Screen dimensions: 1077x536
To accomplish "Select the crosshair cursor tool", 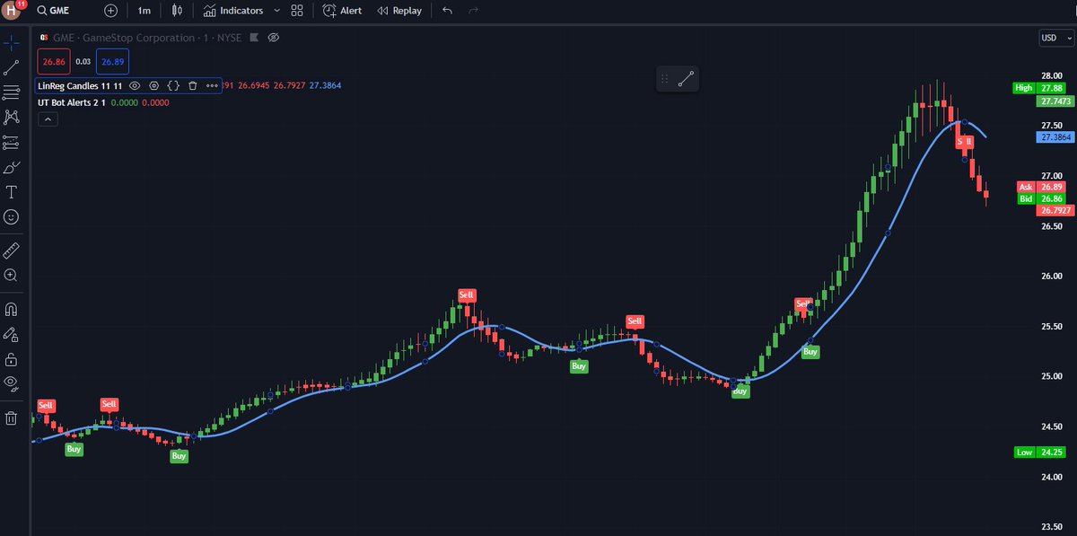I will click(x=12, y=41).
